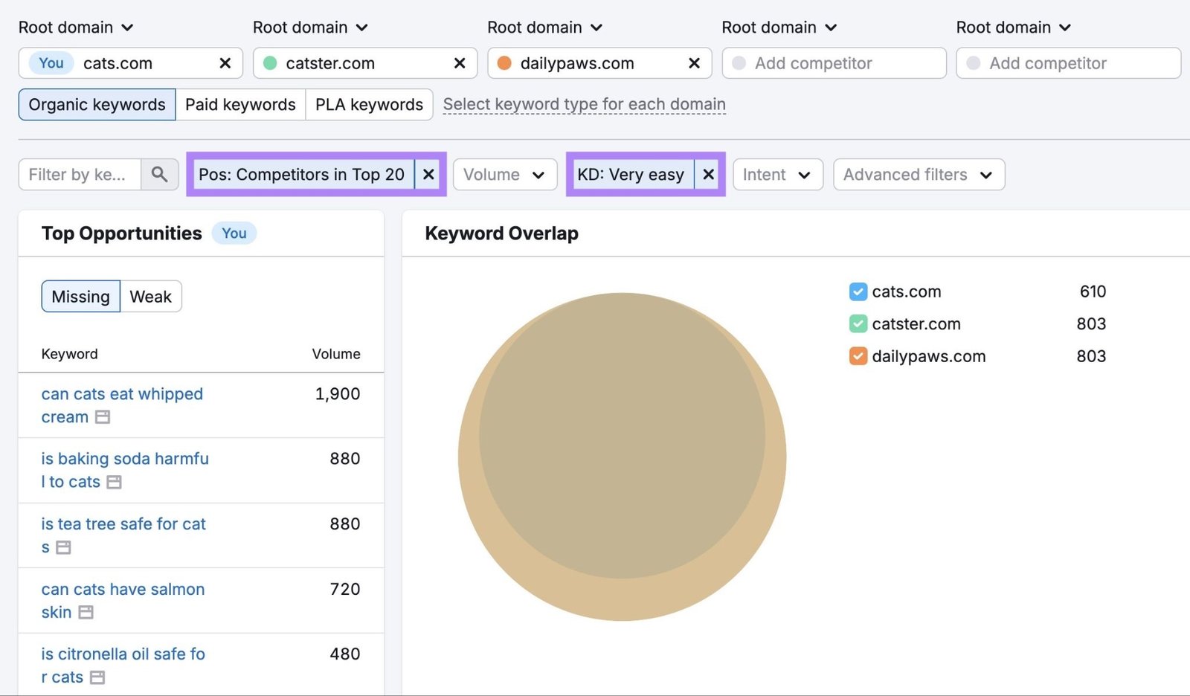1190x696 pixels.
Task: Open Root domain dropdown above first Add competitor
Action: (779, 28)
